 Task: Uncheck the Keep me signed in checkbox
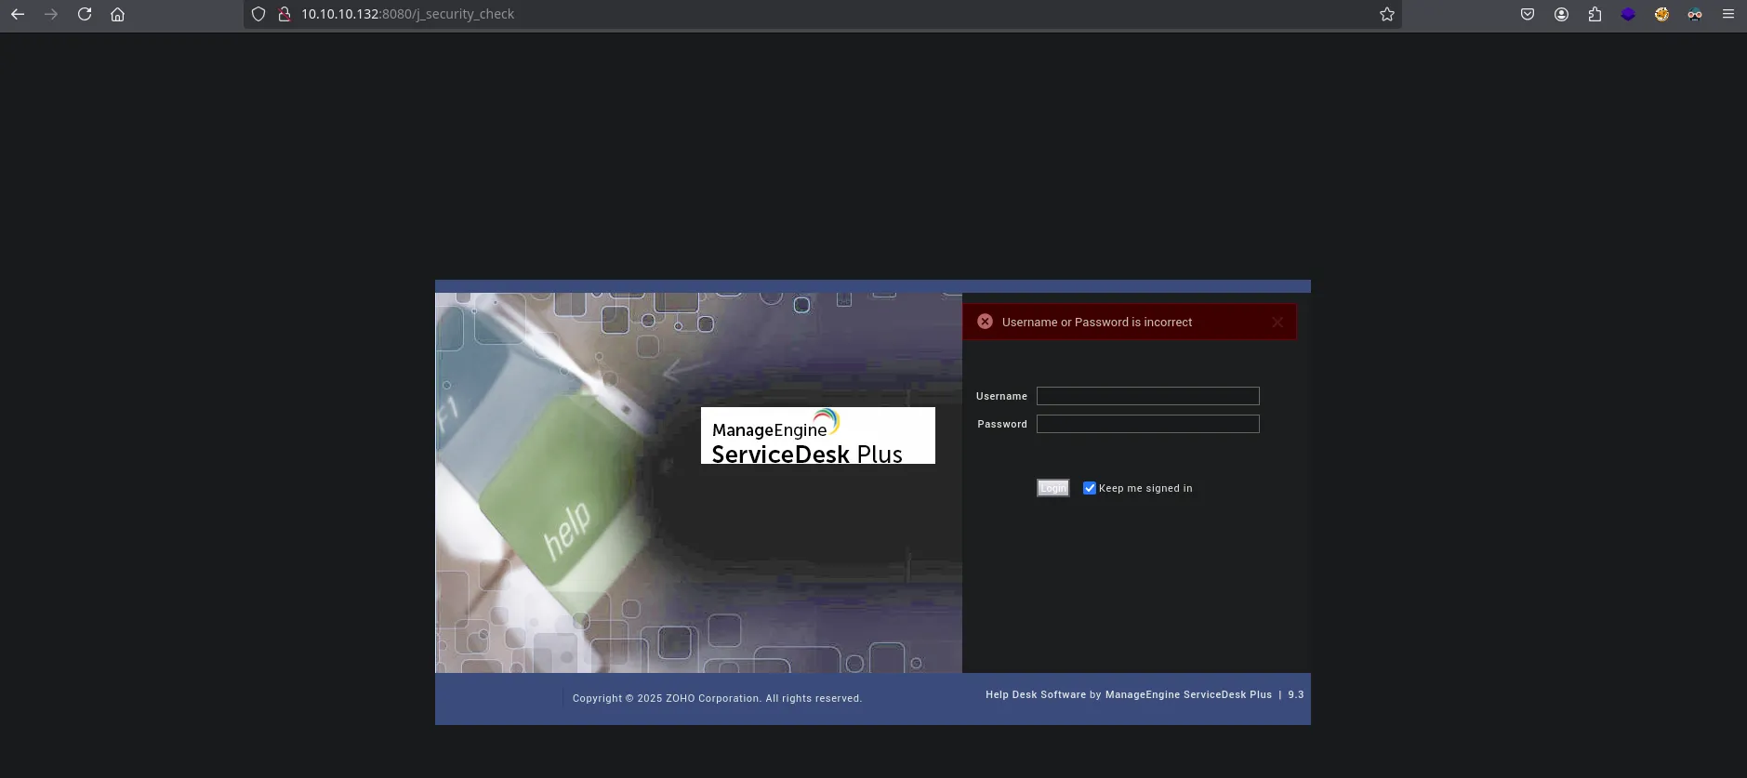click(x=1090, y=488)
